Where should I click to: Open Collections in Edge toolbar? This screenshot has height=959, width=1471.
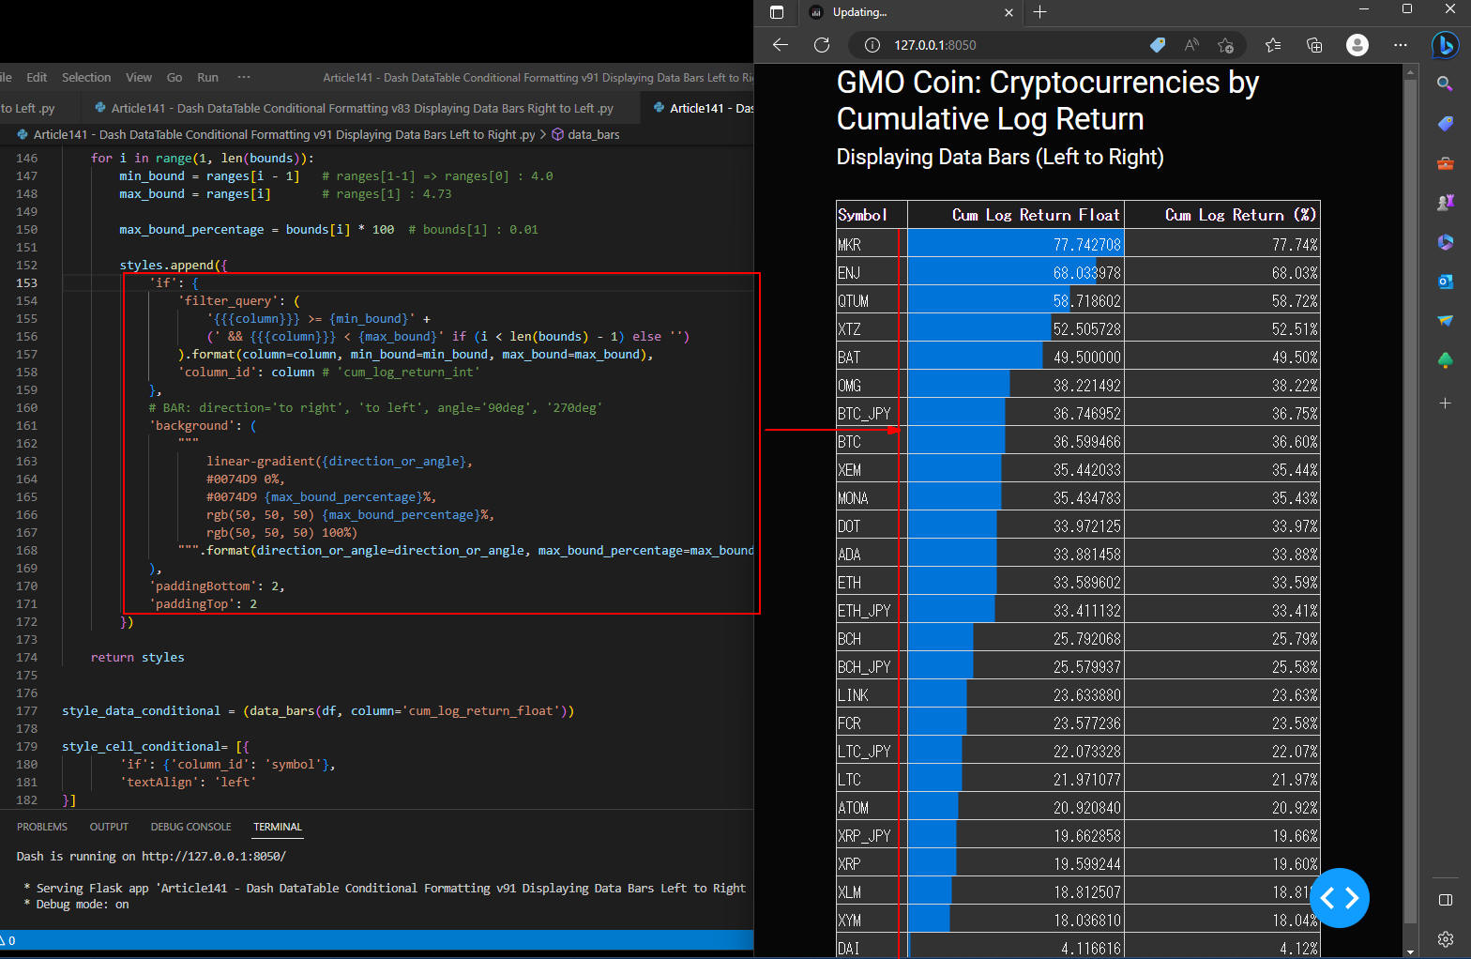tap(1314, 45)
